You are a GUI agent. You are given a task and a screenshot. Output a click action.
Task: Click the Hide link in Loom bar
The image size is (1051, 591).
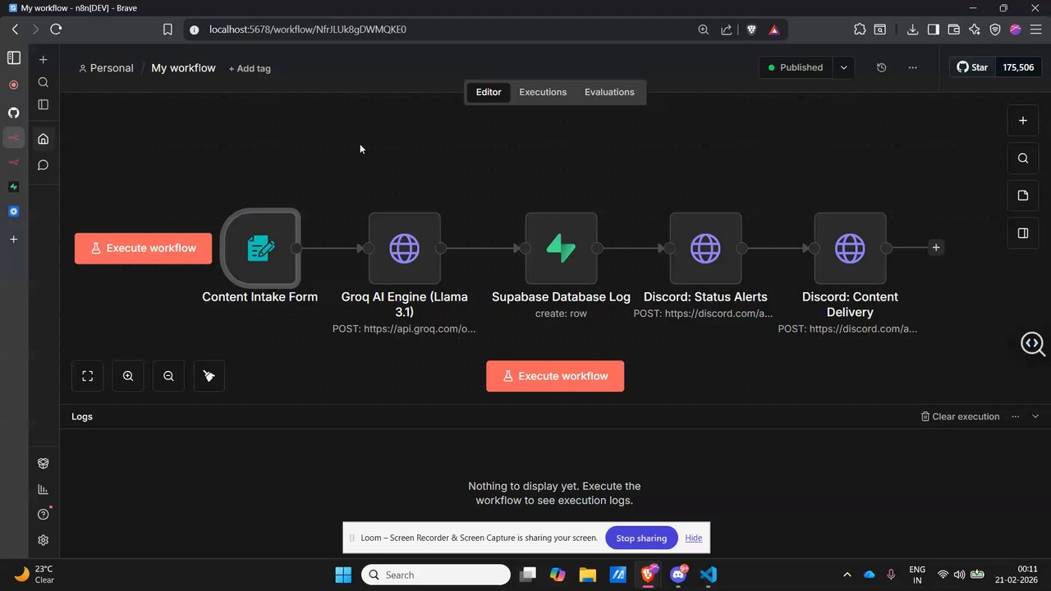point(694,538)
